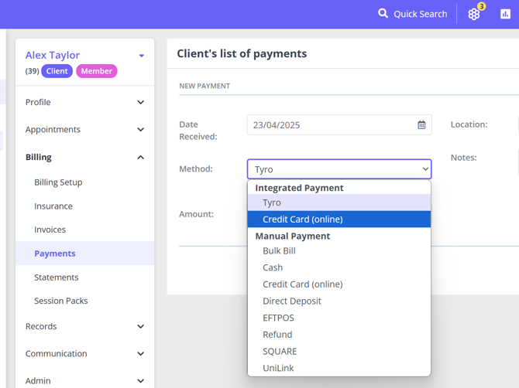The height and width of the screenshot is (388, 519).
Task: Click the Method dropdown showing Tyro
Action: pos(339,169)
